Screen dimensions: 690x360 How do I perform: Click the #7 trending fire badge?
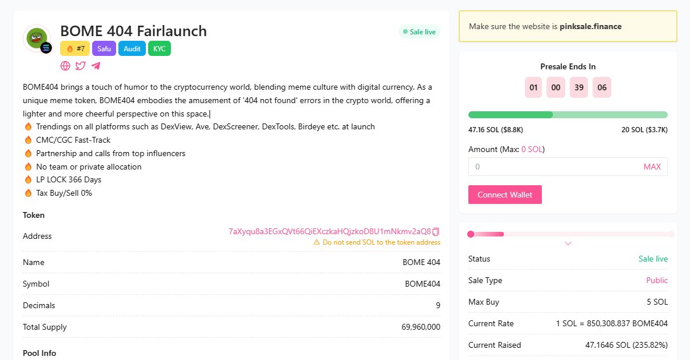(75, 49)
